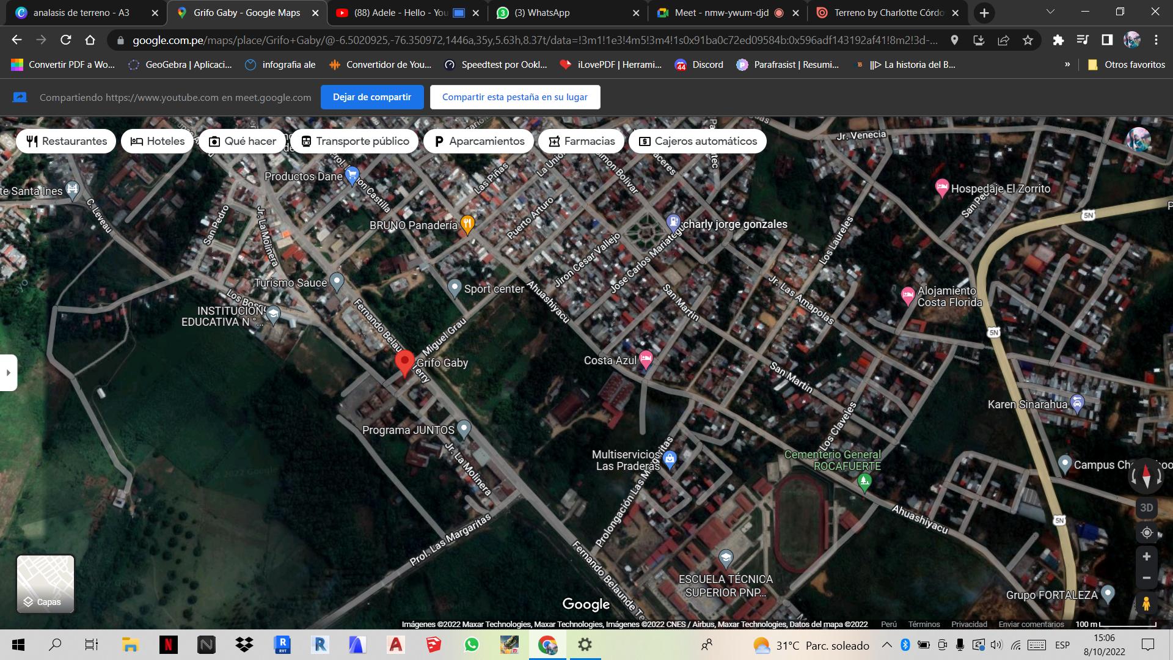Expand the collapsed side panel arrow
This screenshot has height=660, width=1173.
pyautogui.click(x=8, y=372)
